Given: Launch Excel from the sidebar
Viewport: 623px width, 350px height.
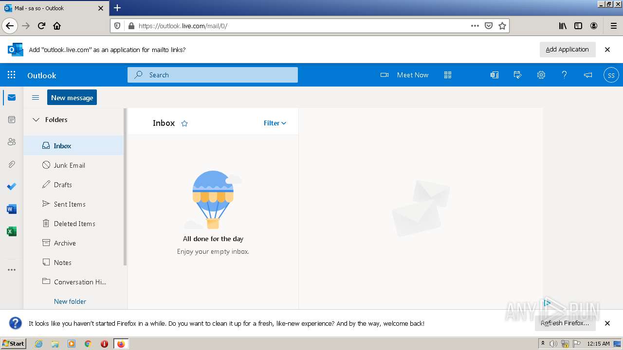Looking at the screenshot, I should pyautogui.click(x=12, y=231).
